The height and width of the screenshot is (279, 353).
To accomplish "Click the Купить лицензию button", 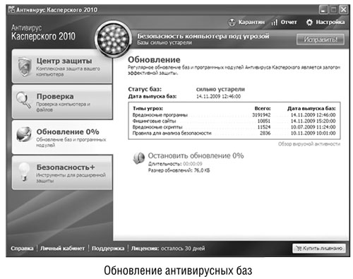I will tap(319, 248).
